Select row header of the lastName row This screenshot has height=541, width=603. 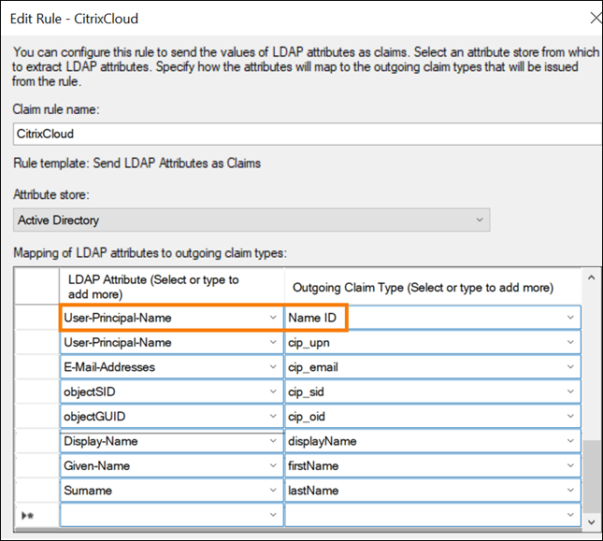(x=36, y=490)
